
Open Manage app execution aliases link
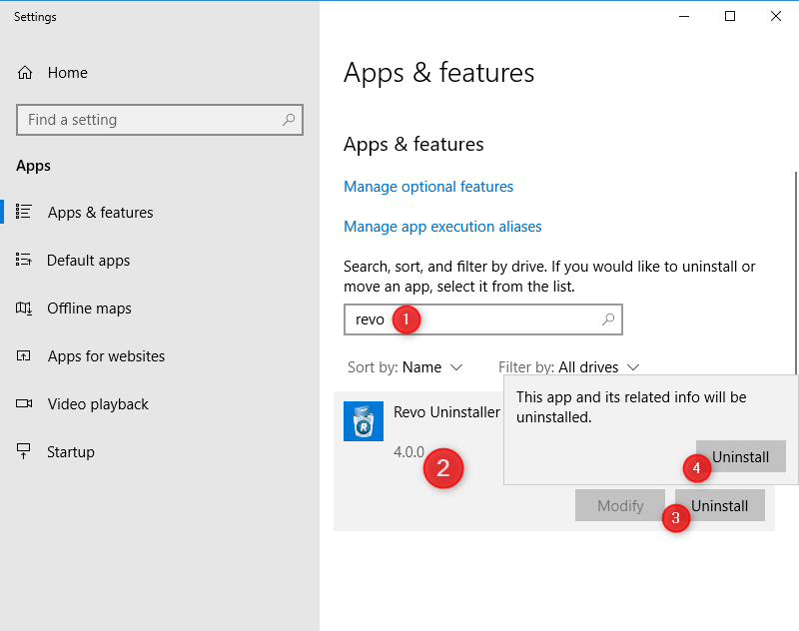point(442,226)
